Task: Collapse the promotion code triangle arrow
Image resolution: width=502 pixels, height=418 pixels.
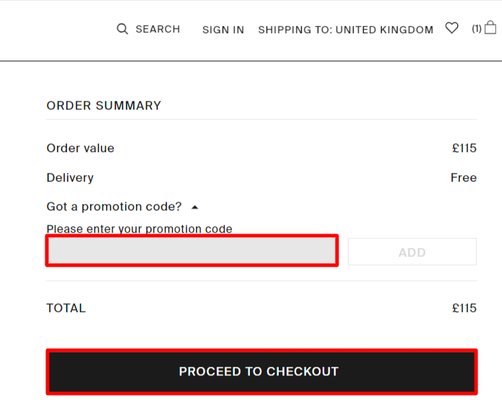Action: [x=194, y=207]
